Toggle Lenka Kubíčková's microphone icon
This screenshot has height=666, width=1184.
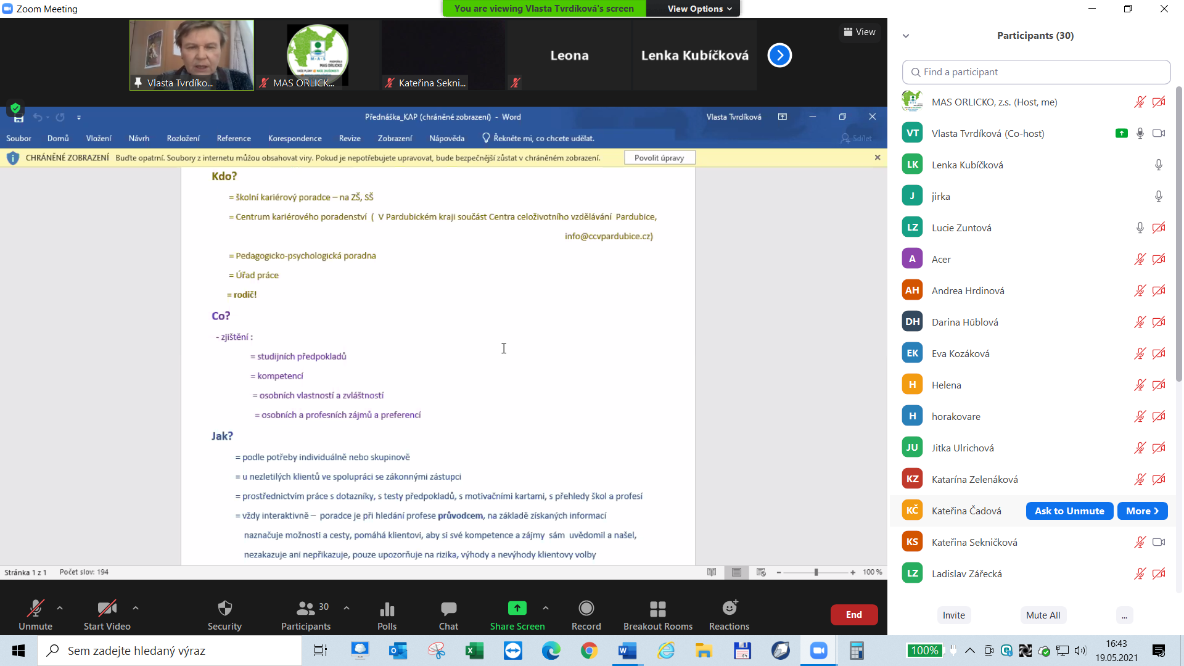1158,164
